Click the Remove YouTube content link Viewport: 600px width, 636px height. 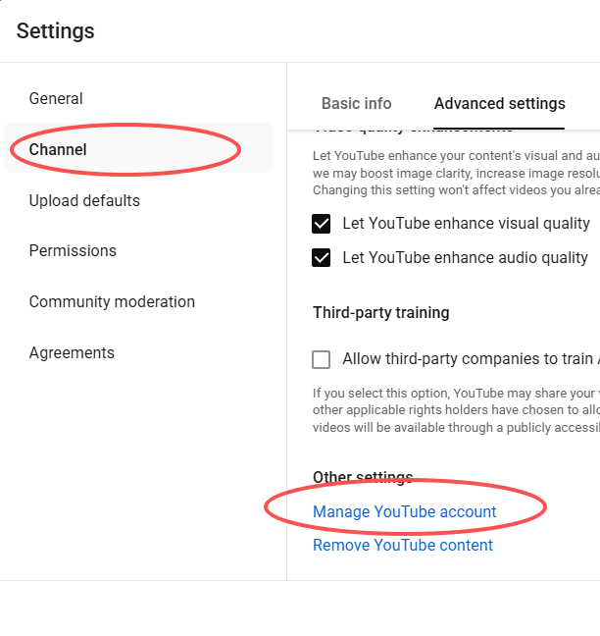(402, 546)
